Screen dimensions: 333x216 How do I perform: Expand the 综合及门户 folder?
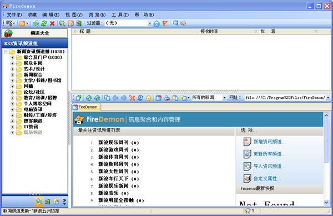coord(12,57)
